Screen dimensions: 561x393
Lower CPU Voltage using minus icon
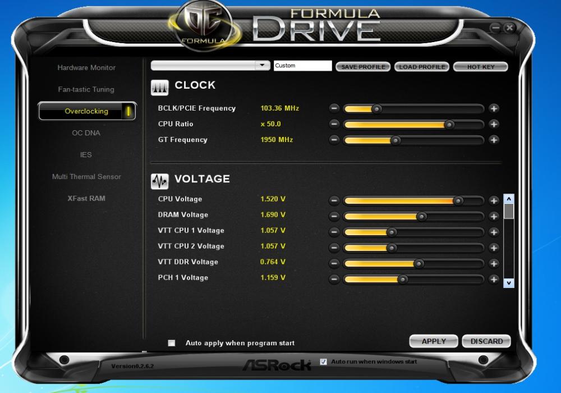click(334, 200)
